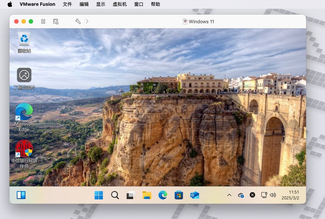Show hidden system tray icons
The width and height of the screenshot is (325, 219).
tap(229, 195)
